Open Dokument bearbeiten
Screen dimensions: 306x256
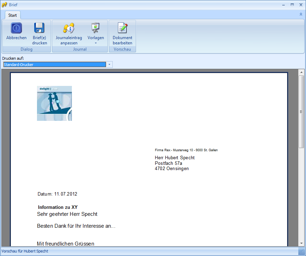coord(122,33)
